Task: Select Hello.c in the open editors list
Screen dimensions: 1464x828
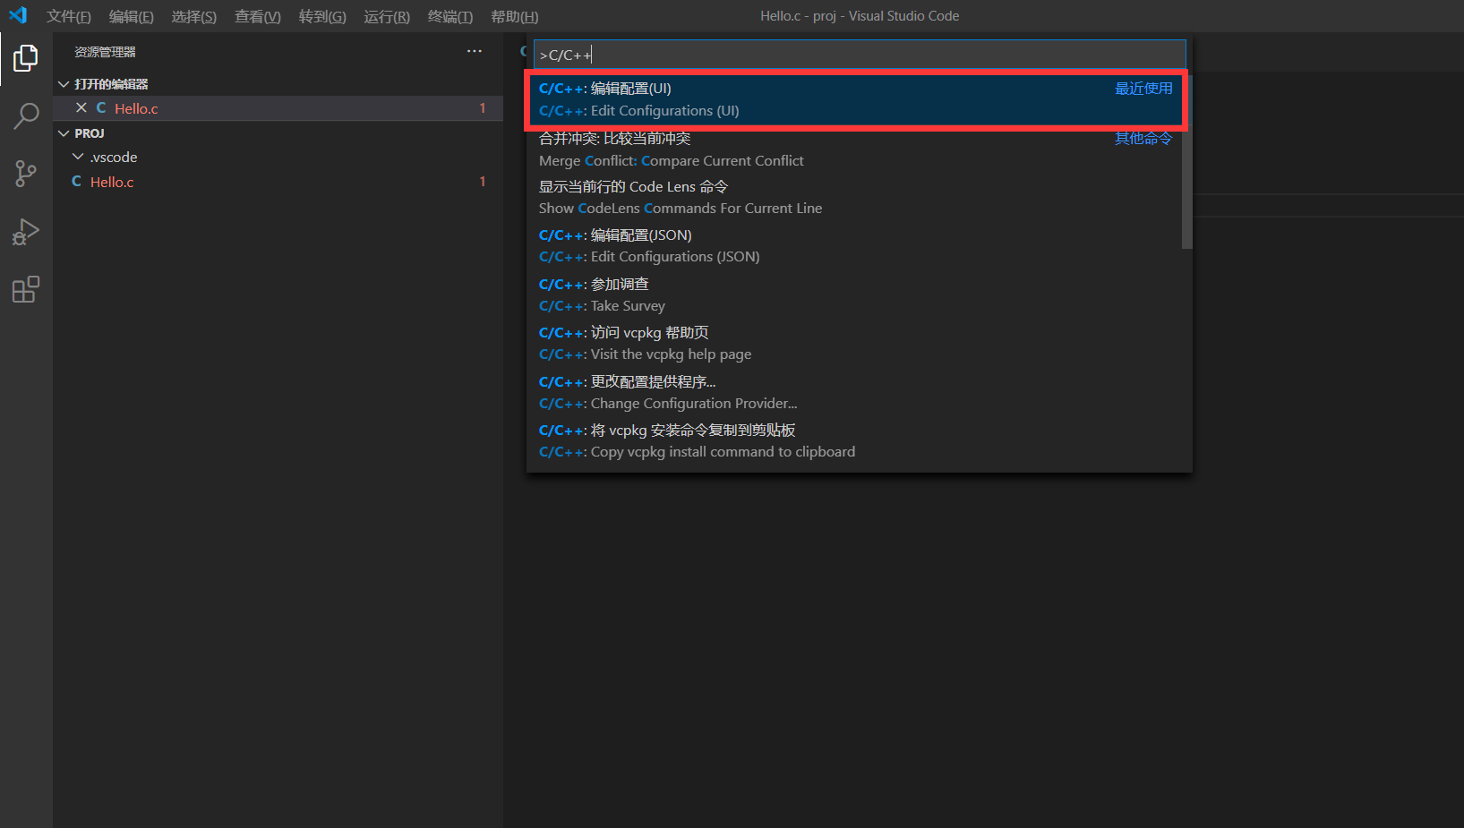Action: tap(278, 108)
